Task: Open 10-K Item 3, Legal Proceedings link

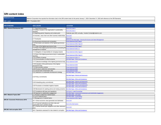Action: click(x=74, y=91)
